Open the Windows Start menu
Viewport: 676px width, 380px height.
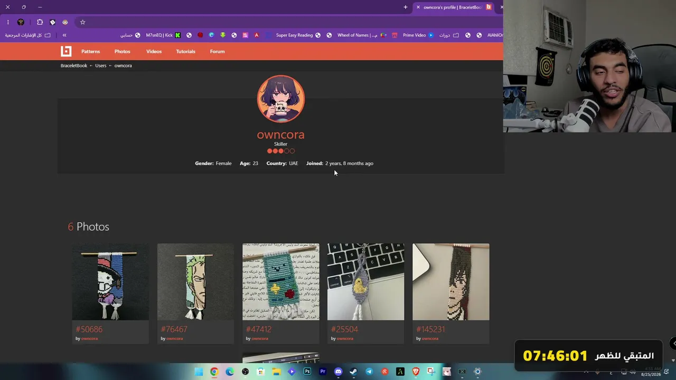pyautogui.click(x=199, y=372)
